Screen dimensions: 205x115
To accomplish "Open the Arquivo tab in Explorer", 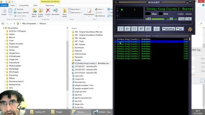I will (4, 5).
